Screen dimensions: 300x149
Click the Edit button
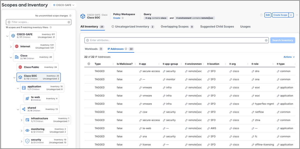268,15
